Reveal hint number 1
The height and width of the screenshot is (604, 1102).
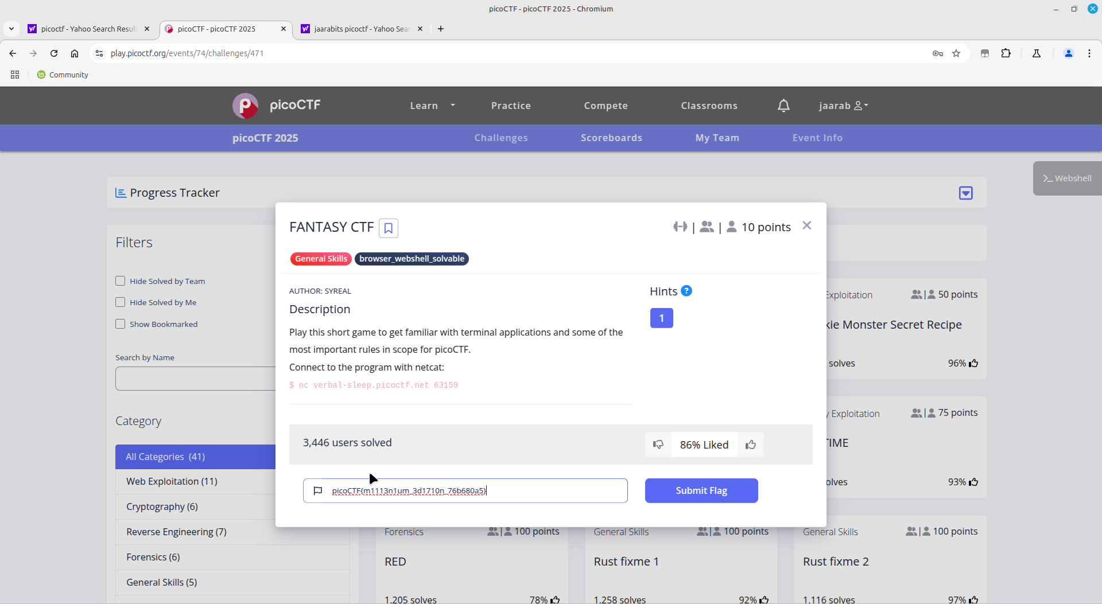[x=661, y=318]
